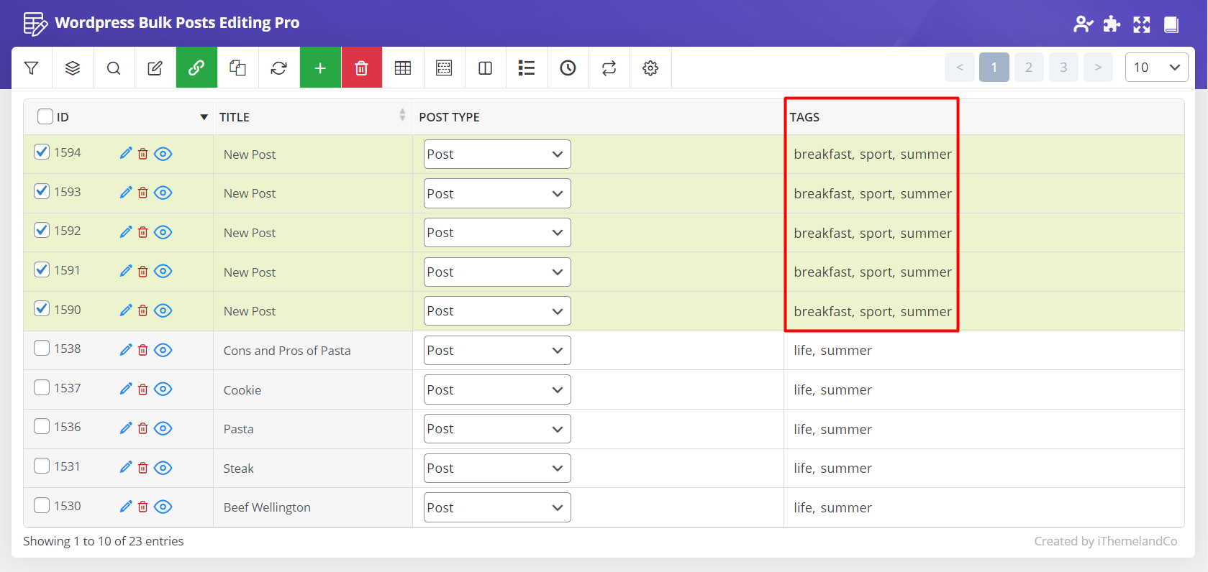
Task: Edit post 1594 with pencil icon
Action: click(126, 153)
